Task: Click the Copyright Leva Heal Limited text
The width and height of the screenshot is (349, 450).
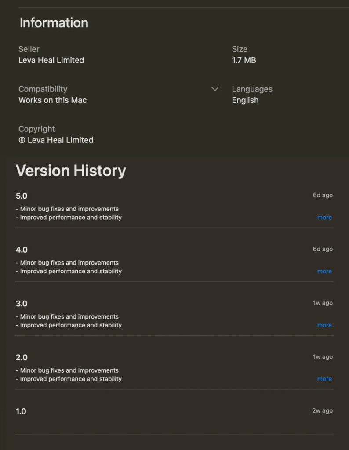Action: click(x=56, y=140)
